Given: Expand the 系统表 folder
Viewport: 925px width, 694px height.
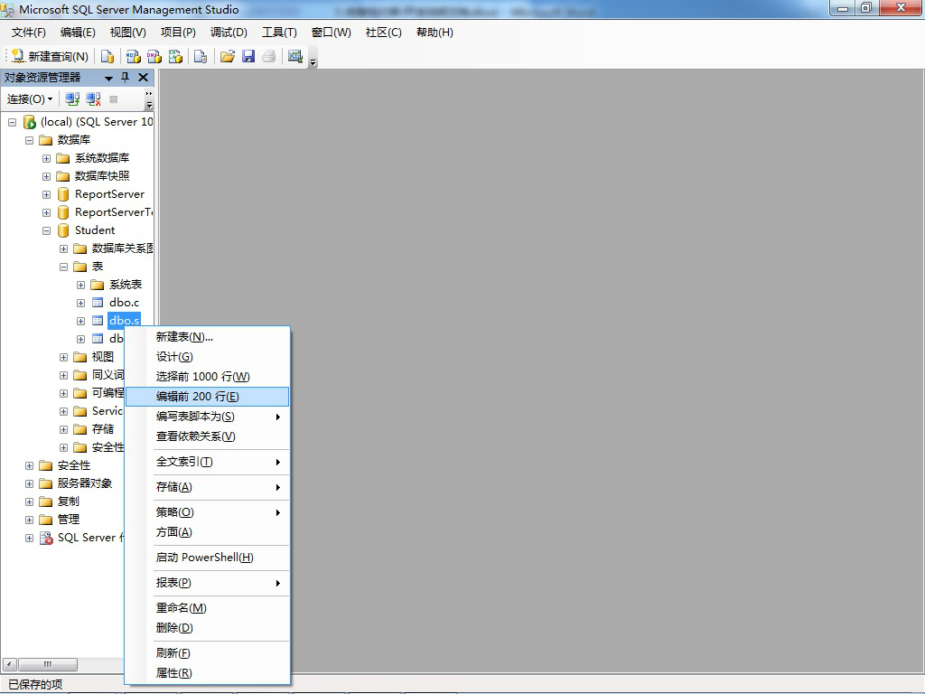Looking at the screenshot, I should (80, 285).
